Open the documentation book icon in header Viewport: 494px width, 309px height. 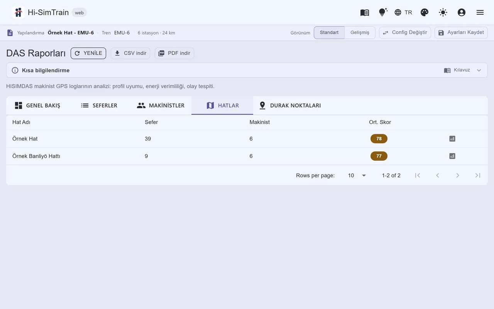365,12
